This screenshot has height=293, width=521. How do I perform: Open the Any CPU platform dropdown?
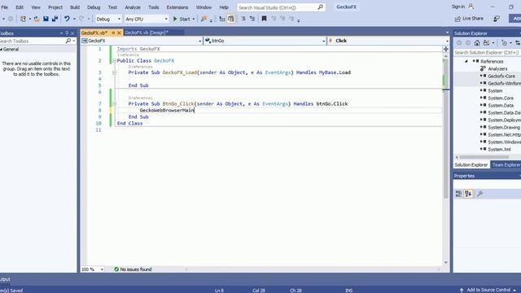coord(147,19)
